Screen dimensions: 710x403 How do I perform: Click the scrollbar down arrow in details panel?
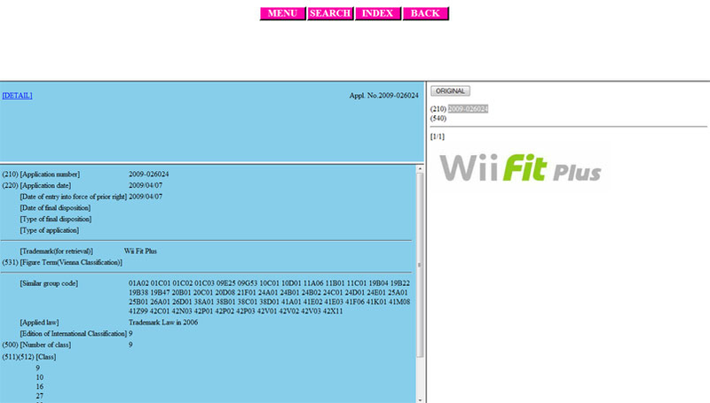click(x=420, y=399)
